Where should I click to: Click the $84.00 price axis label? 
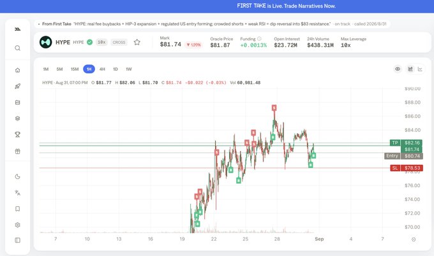point(412,130)
